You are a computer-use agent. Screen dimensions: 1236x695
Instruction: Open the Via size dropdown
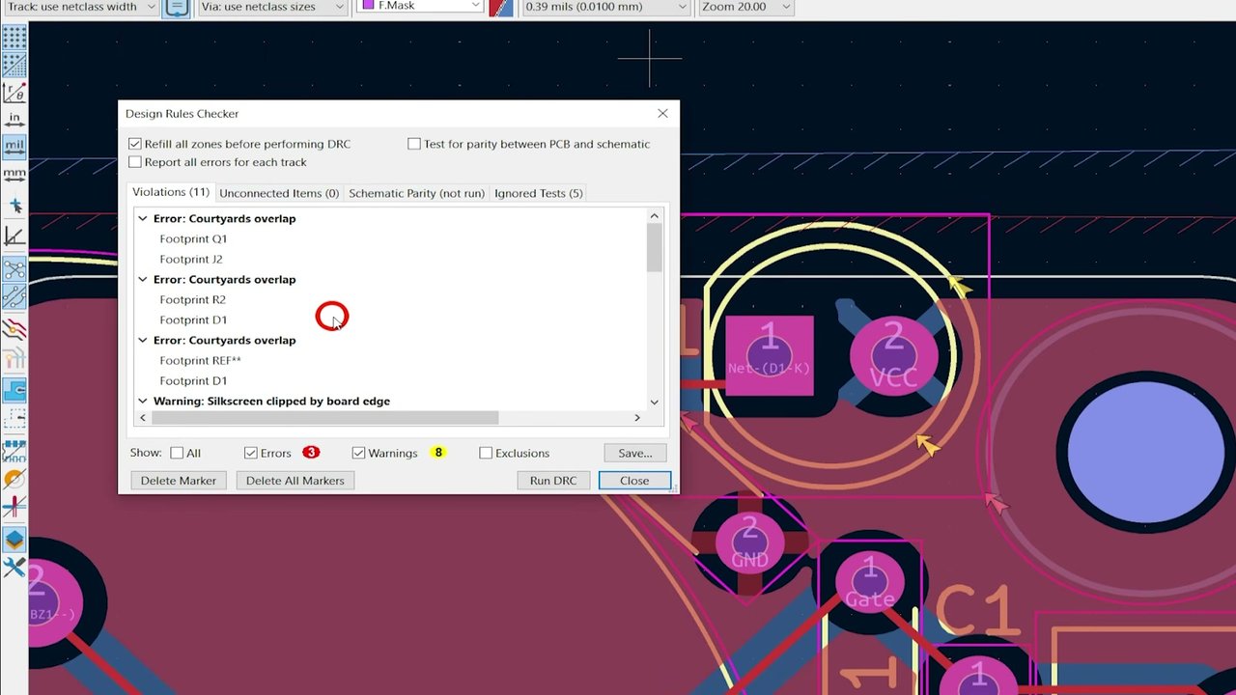click(272, 7)
